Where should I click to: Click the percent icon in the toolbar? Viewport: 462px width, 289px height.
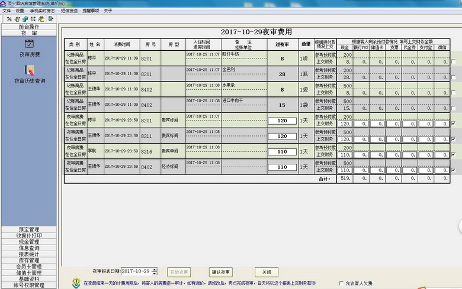(9, 19)
